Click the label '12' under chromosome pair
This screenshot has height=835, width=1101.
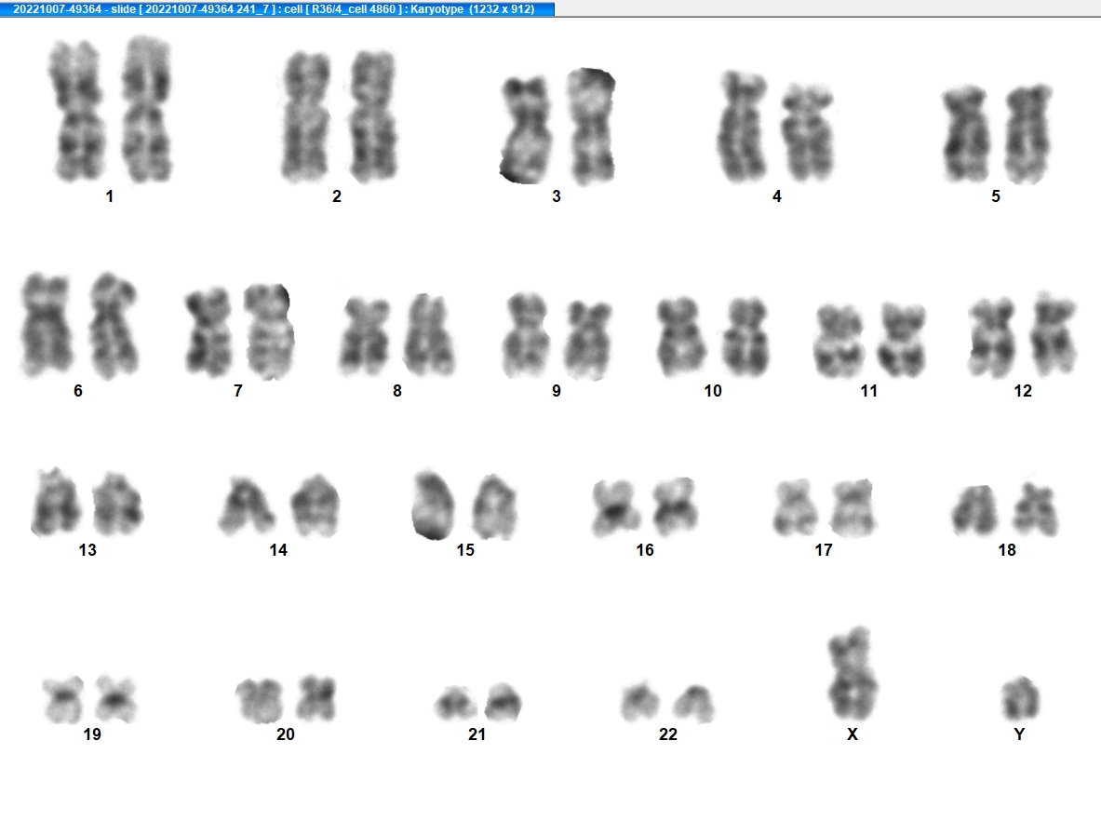point(1023,391)
